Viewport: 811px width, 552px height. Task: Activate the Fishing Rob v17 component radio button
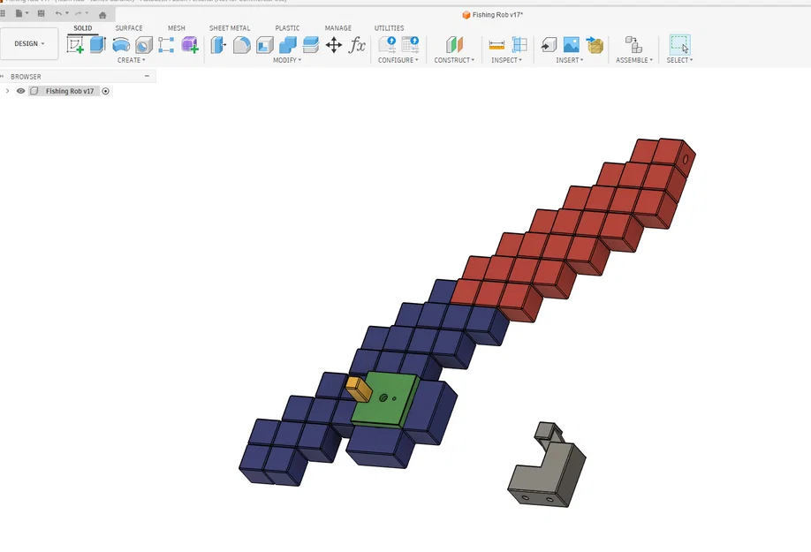(x=105, y=91)
